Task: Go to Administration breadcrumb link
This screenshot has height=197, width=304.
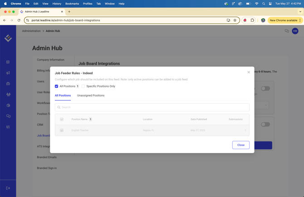Action: point(31,31)
